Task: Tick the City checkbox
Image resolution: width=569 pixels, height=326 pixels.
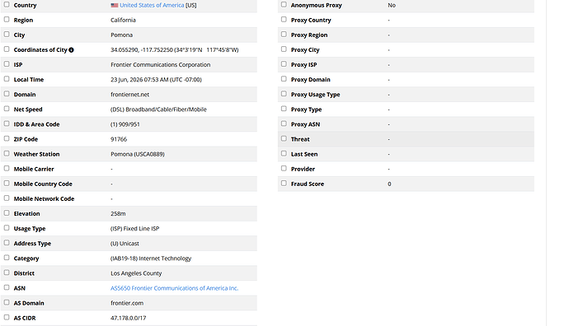Action: coord(7,35)
